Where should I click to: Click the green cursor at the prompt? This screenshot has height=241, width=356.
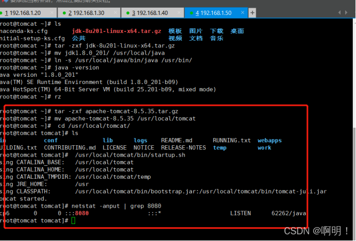tap(74, 220)
